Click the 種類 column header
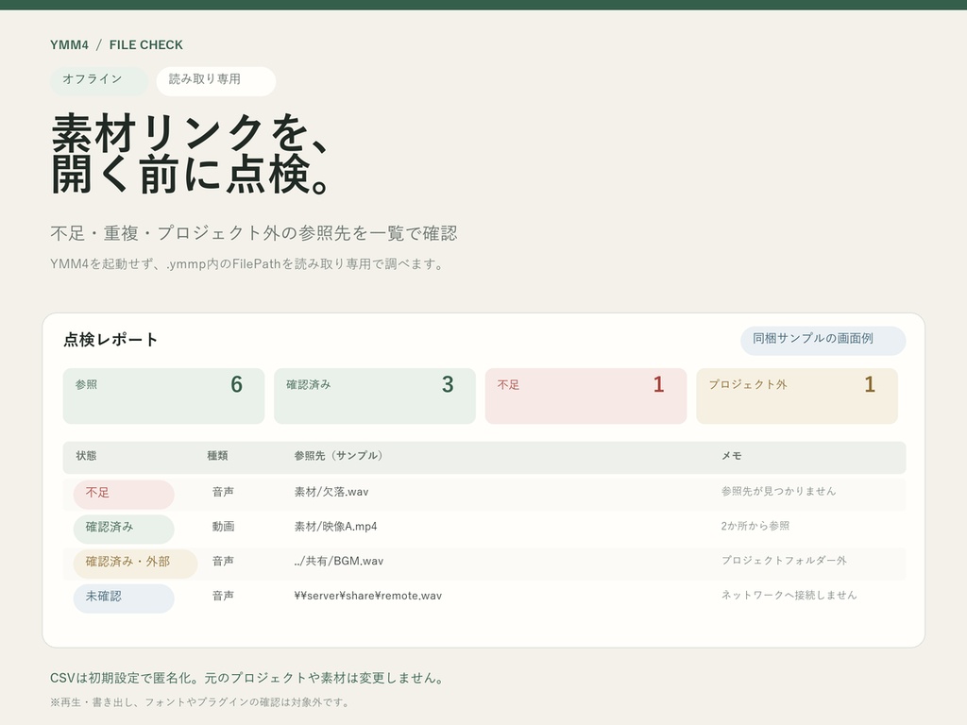 (x=218, y=456)
